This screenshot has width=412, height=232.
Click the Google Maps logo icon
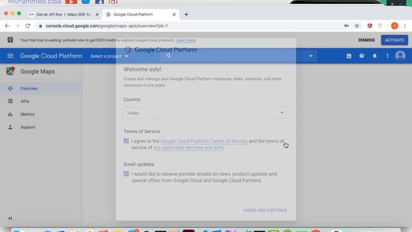(x=10, y=71)
